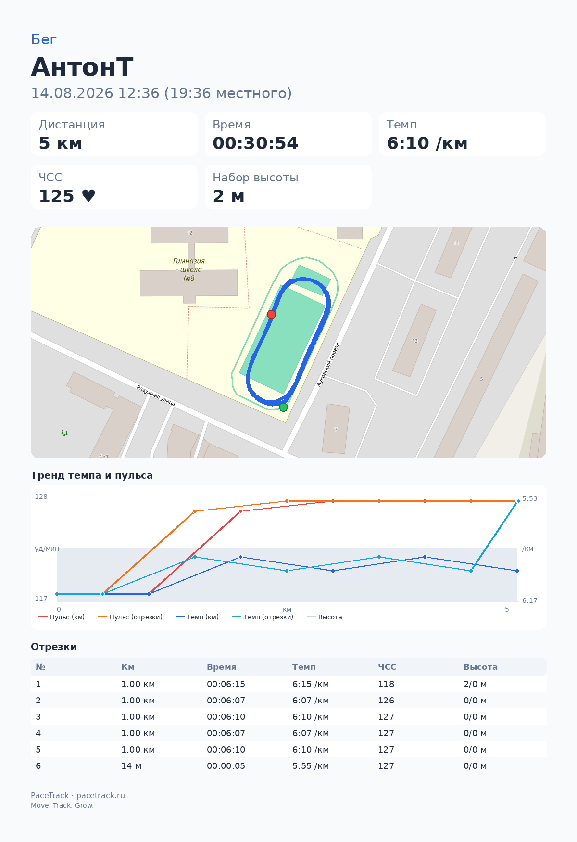Open the PaceTrack · pacetrack.ru footer link
Image resolution: width=577 pixels, height=842 pixels.
[78, 795]
